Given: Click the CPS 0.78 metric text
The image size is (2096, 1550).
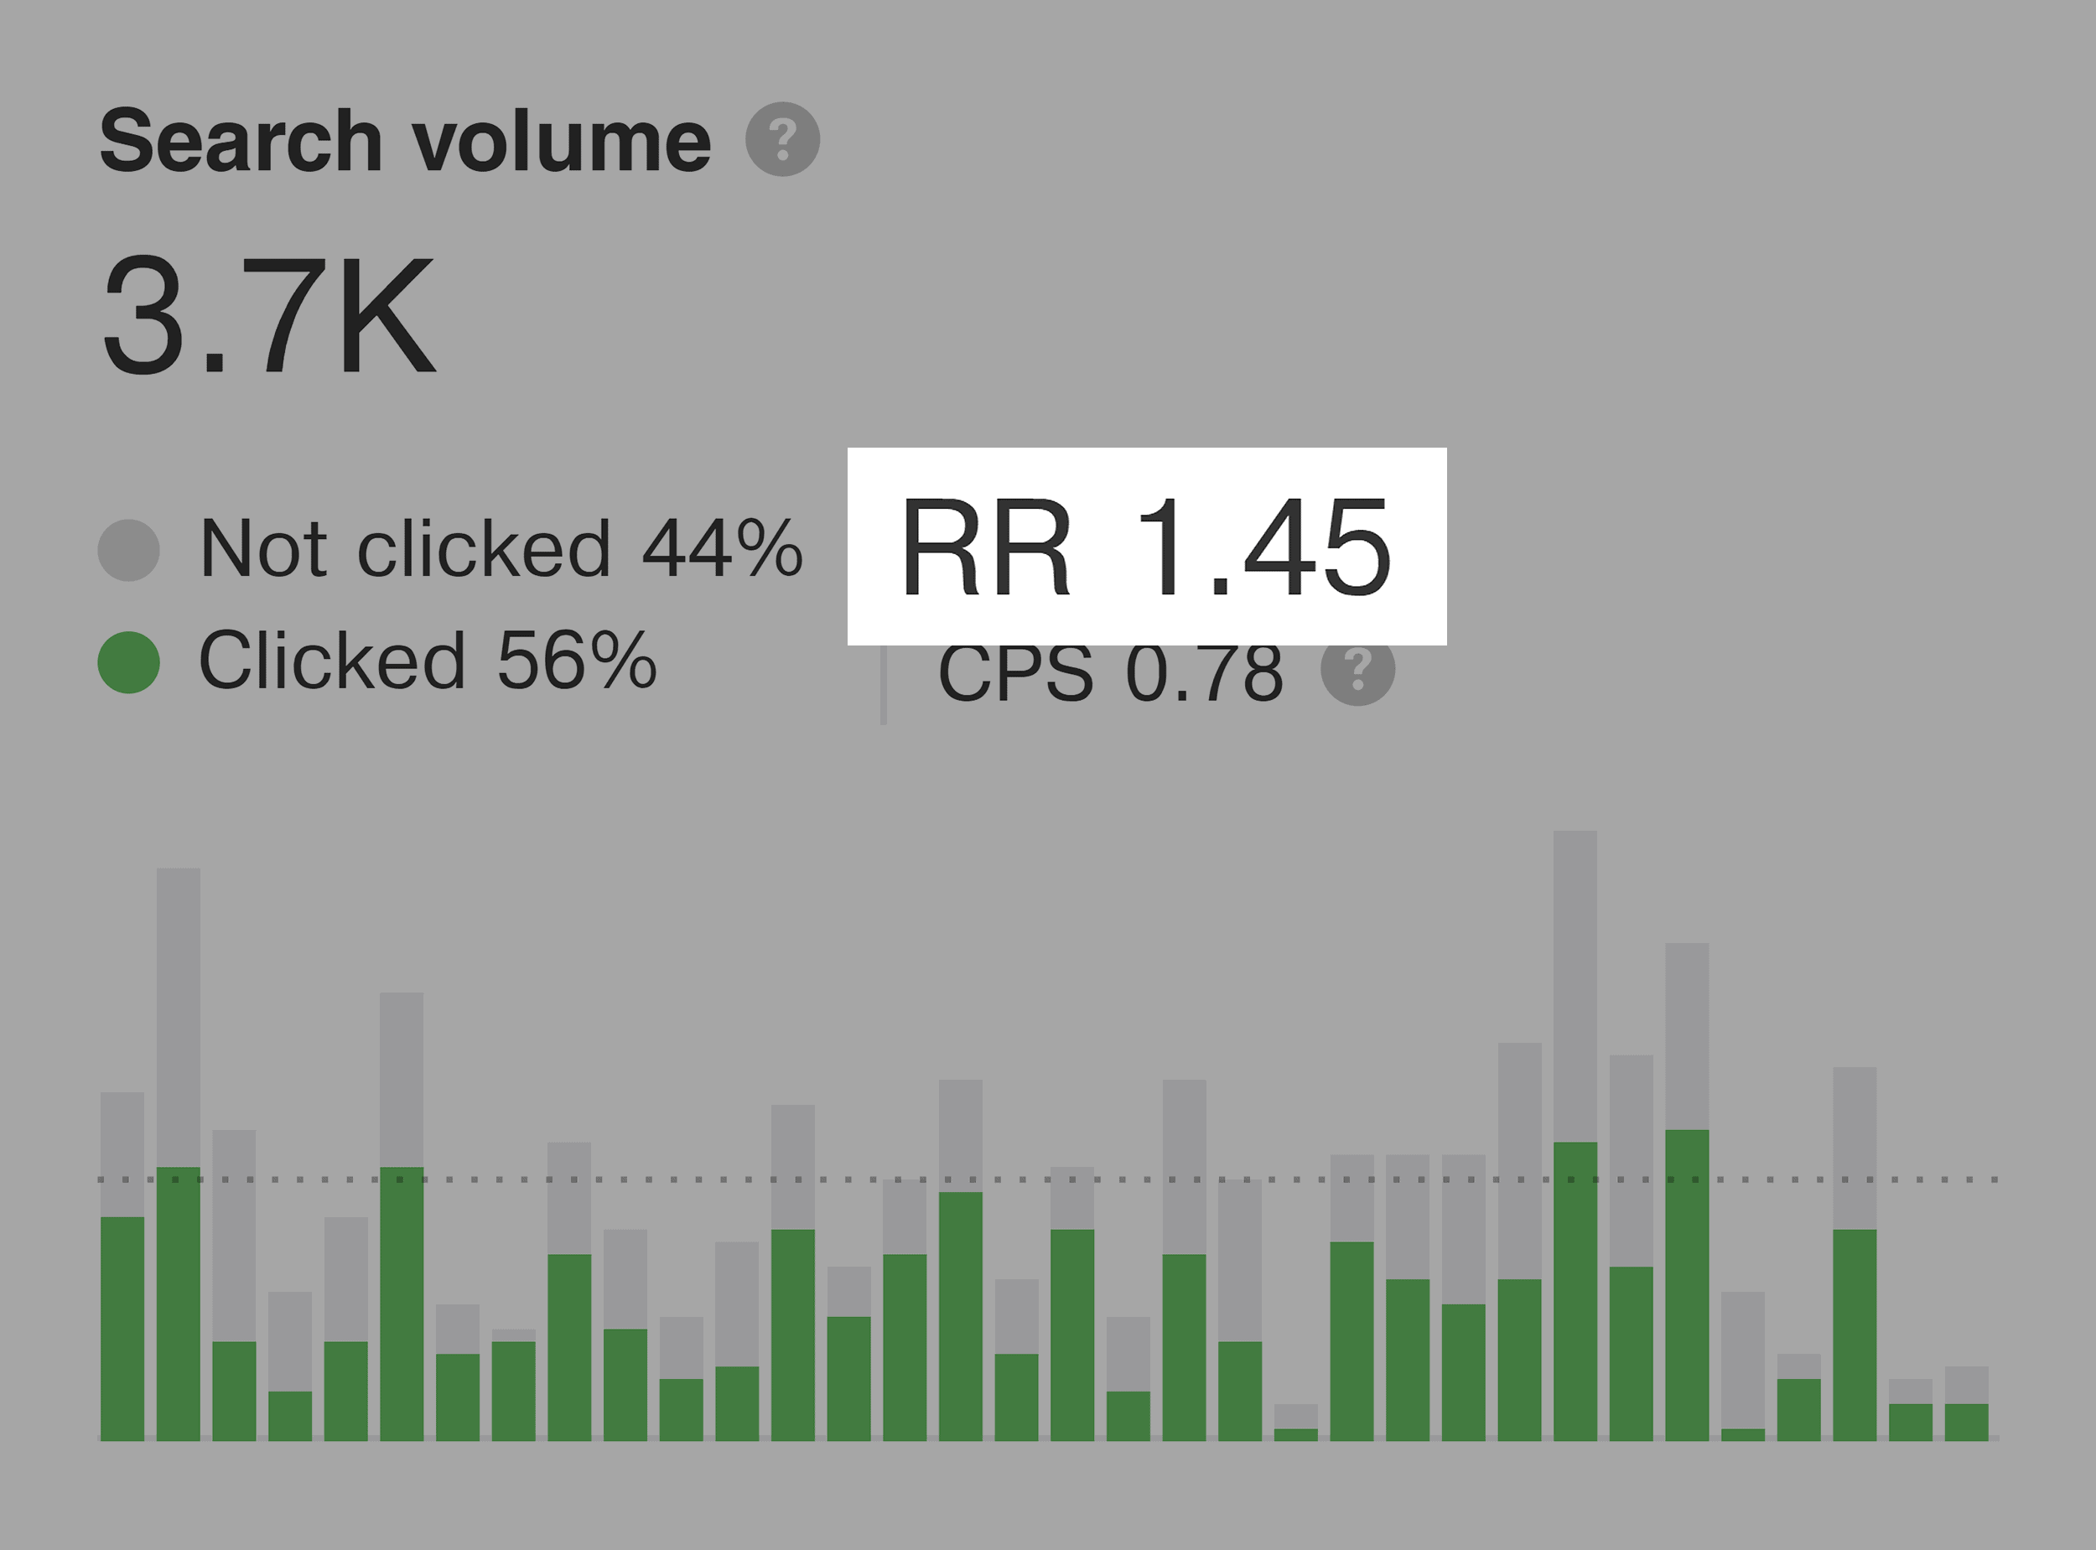Looking at the screenshot, I should click(1110, 671).
